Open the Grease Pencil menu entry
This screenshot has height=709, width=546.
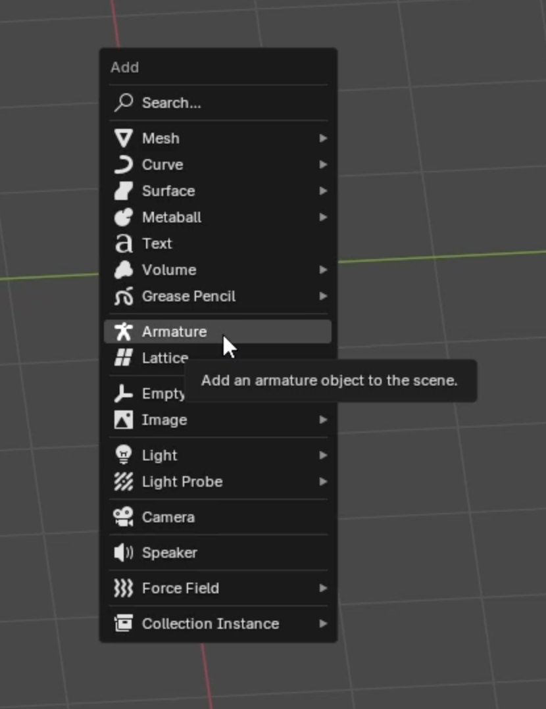pos(218,296)
